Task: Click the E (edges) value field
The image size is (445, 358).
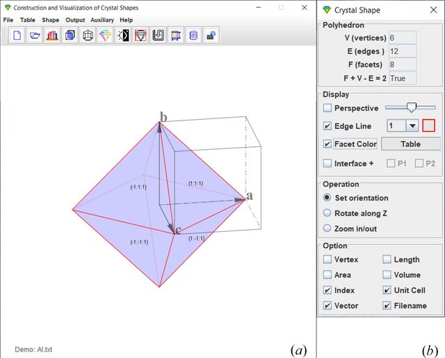Action: tap(403, 51)
